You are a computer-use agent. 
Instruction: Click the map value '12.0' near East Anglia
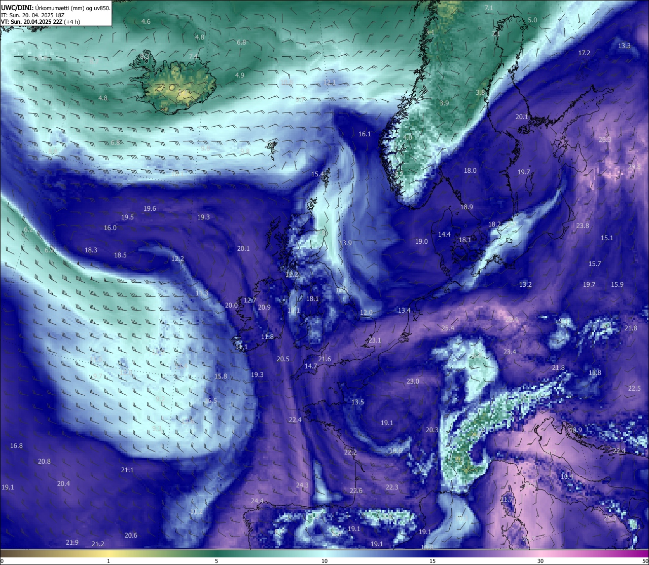point(366,312)
